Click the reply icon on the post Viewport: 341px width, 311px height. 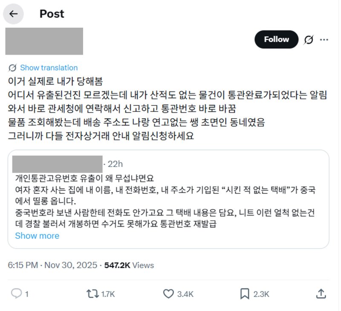(x=16, y=294)
